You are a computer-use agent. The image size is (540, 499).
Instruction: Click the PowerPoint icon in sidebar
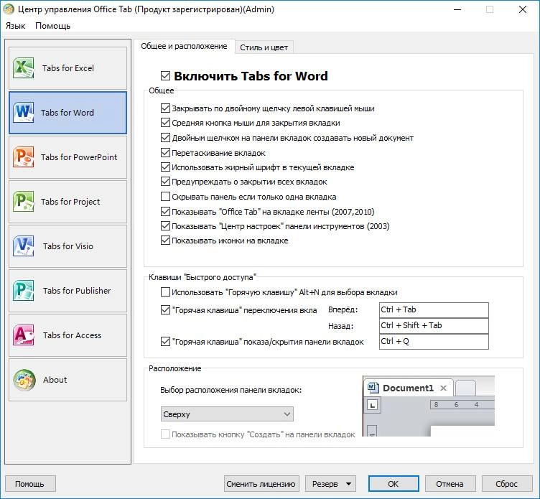click(24, 157)
